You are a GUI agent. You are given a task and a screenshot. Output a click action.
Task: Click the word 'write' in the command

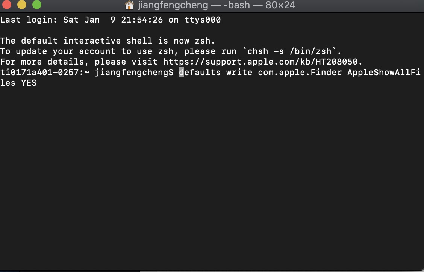pos(239,72)
